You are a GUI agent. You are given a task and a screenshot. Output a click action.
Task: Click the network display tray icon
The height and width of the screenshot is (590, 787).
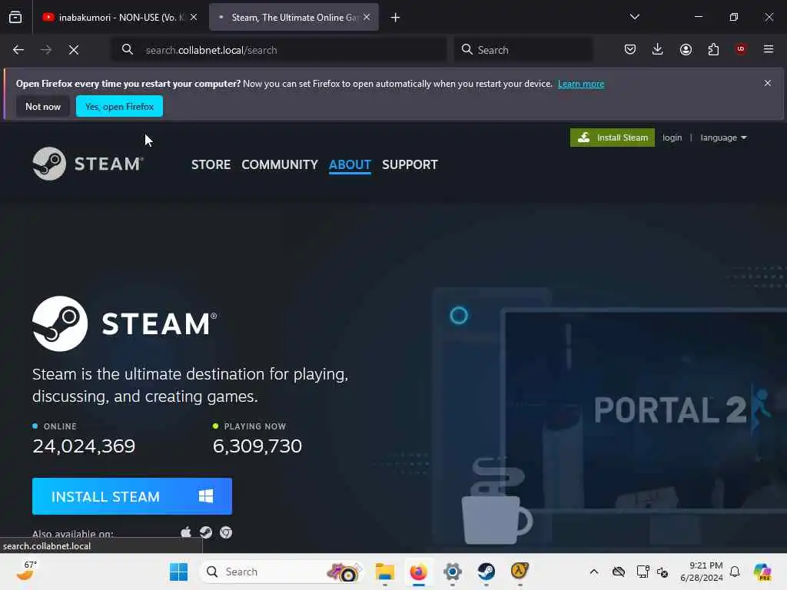[x=643, y=572]
